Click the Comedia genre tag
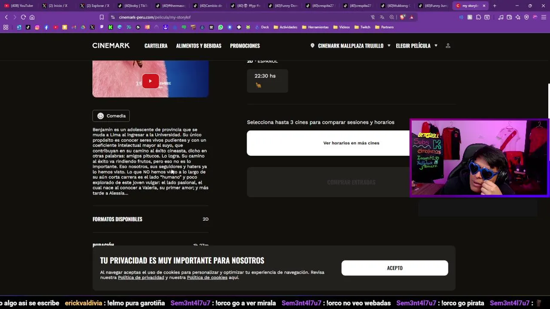Screen dimensions: 550x309 (111, 116)
